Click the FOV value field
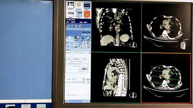The height and width of the screenshot is (108, 193). 84,71
